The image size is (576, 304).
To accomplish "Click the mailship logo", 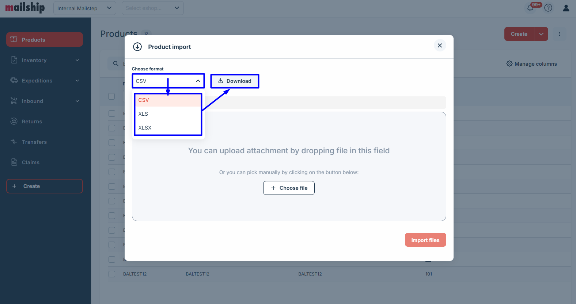I will tap(25, 8).
